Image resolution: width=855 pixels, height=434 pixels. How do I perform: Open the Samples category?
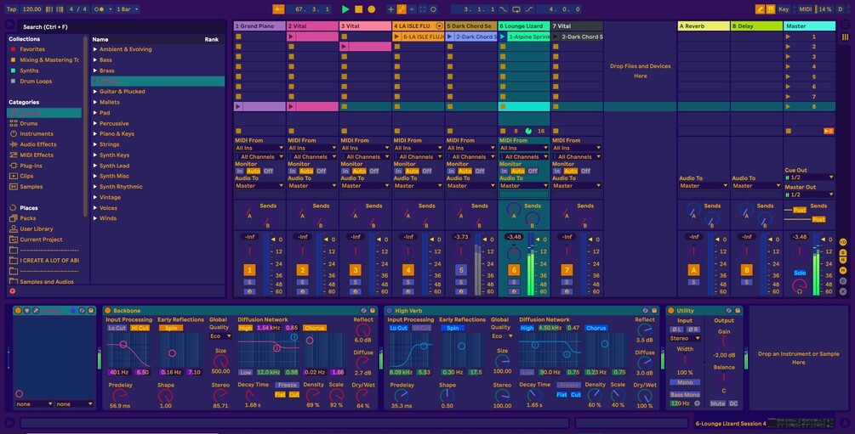(31, 186)
